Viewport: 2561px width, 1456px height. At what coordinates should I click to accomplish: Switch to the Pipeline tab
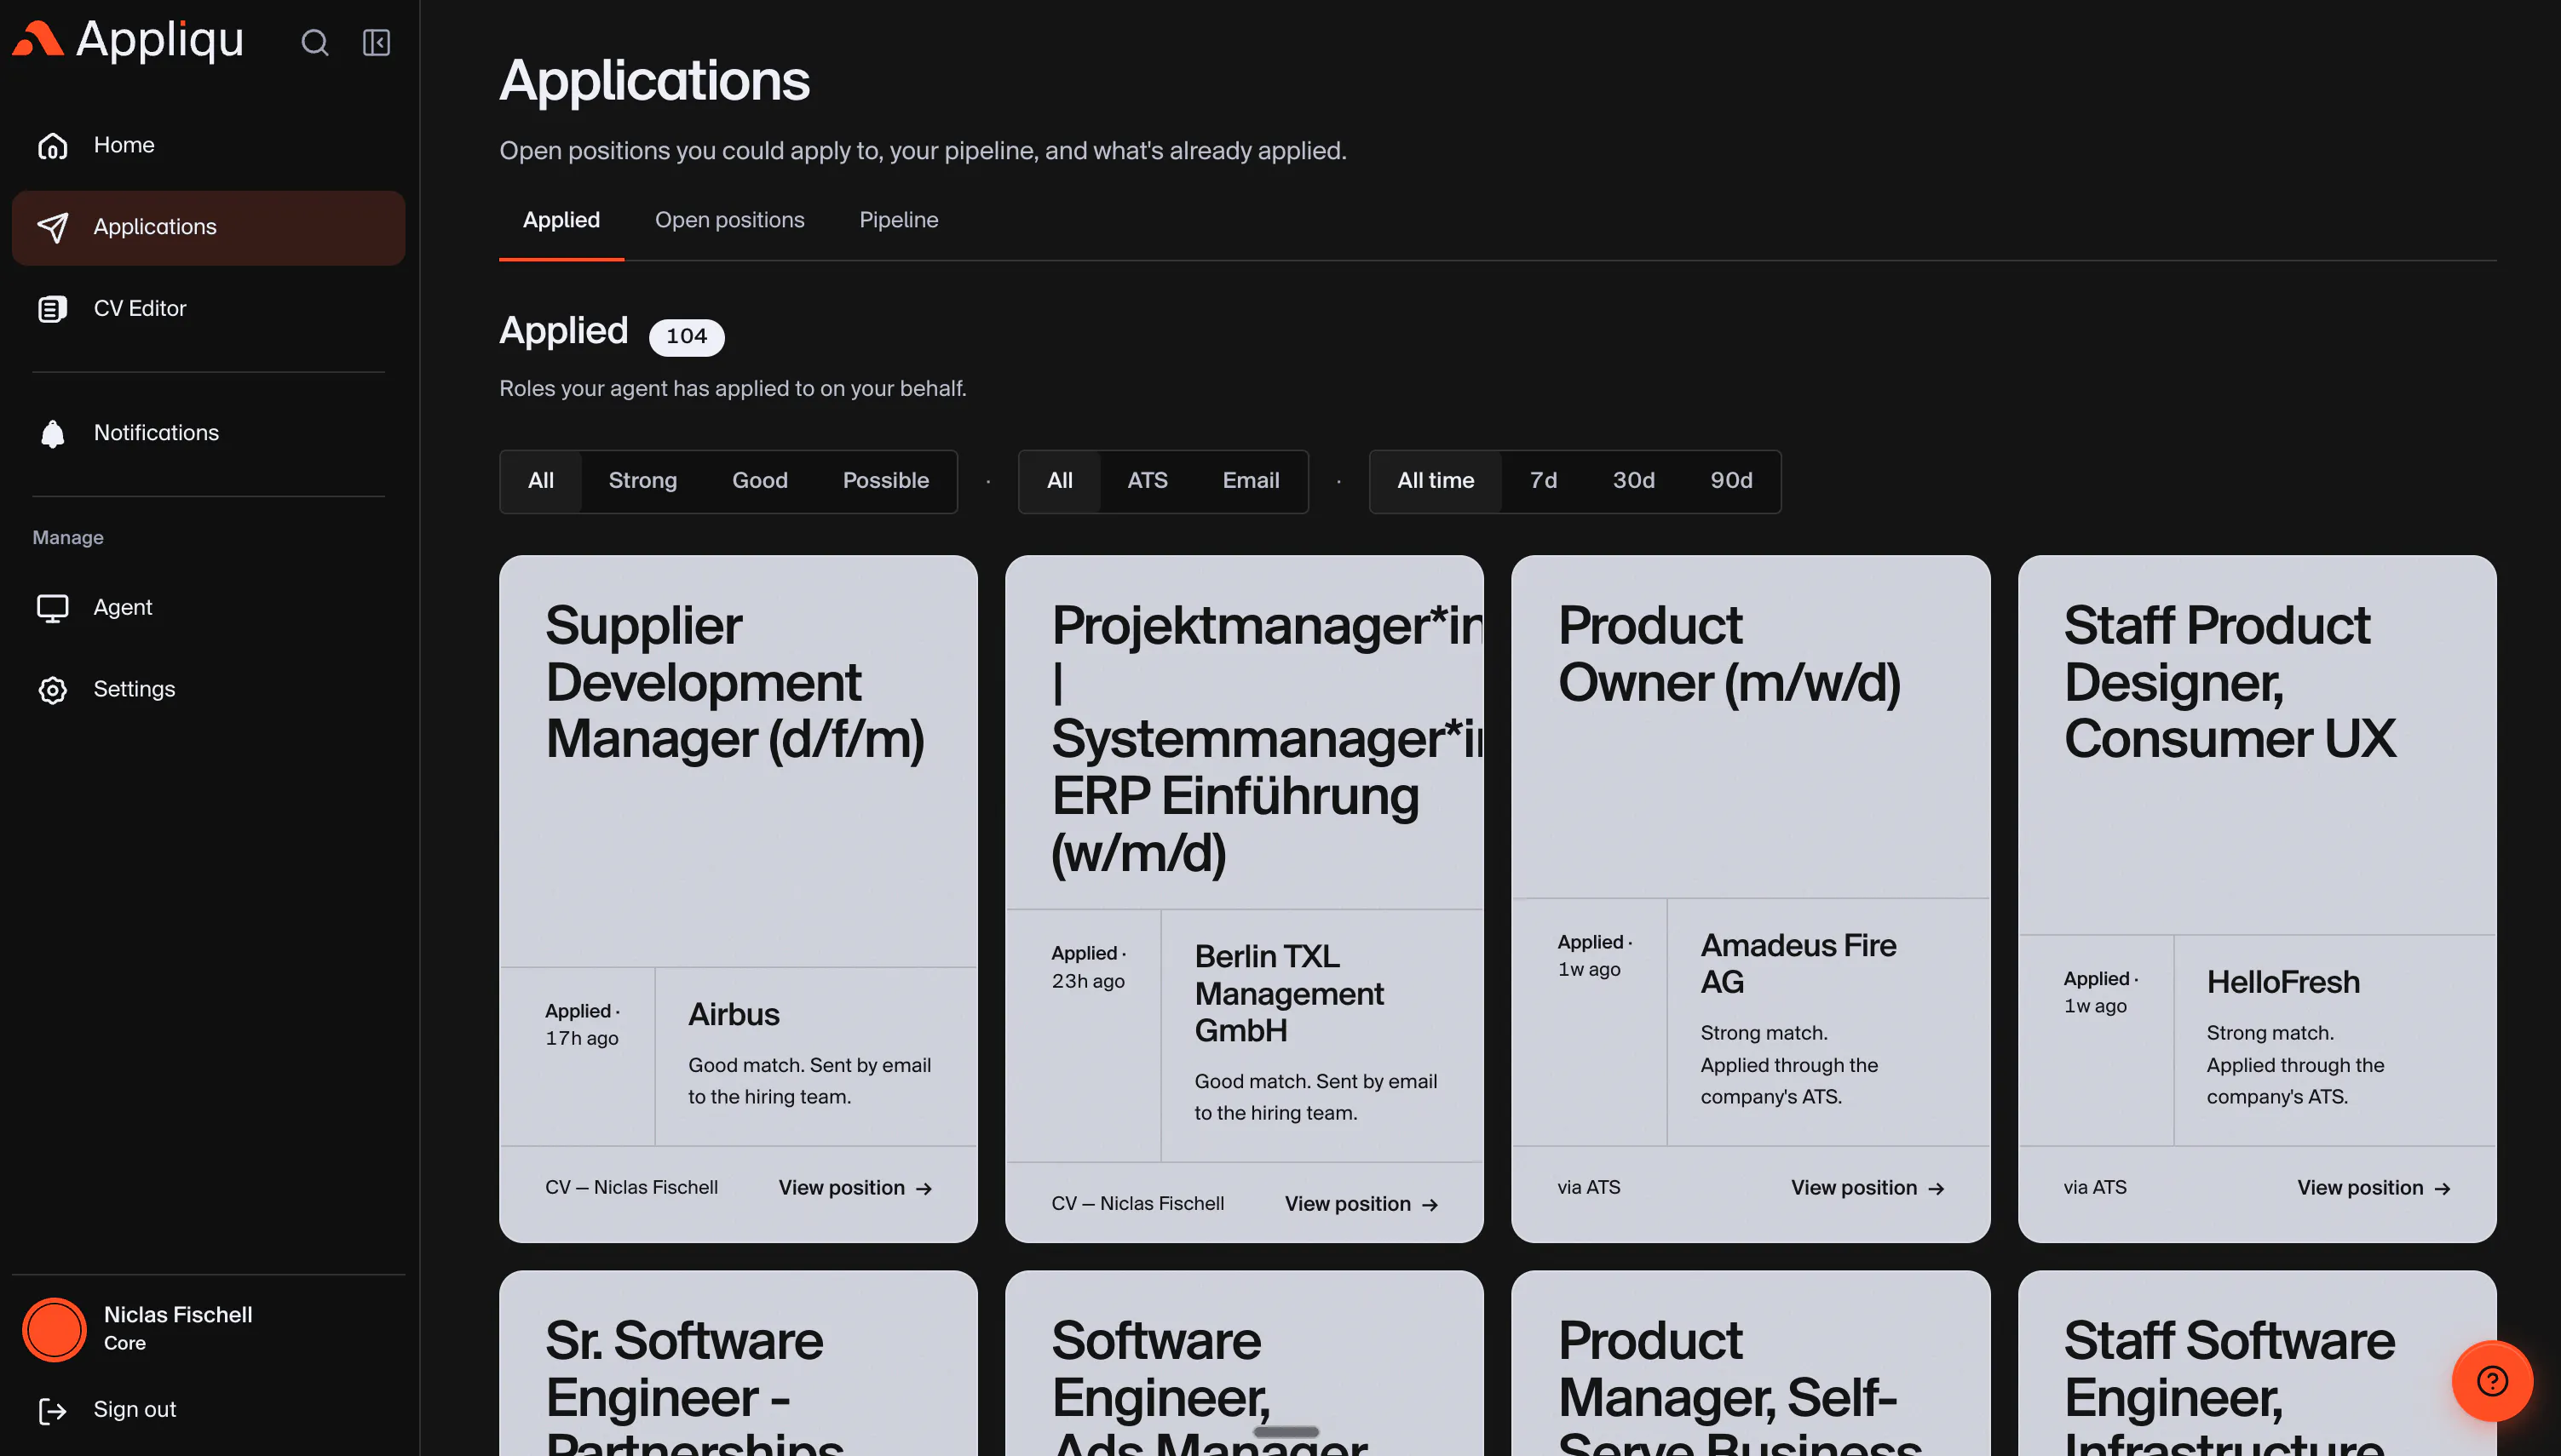[898, 220]
